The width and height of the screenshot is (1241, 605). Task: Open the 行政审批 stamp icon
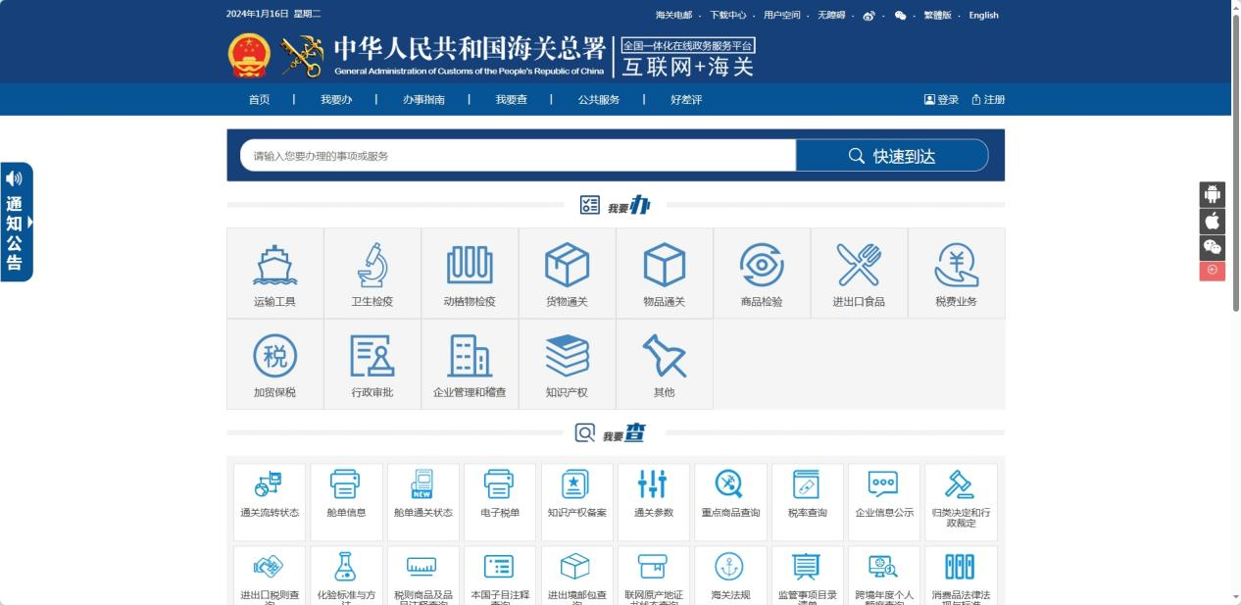pos(372,356)
